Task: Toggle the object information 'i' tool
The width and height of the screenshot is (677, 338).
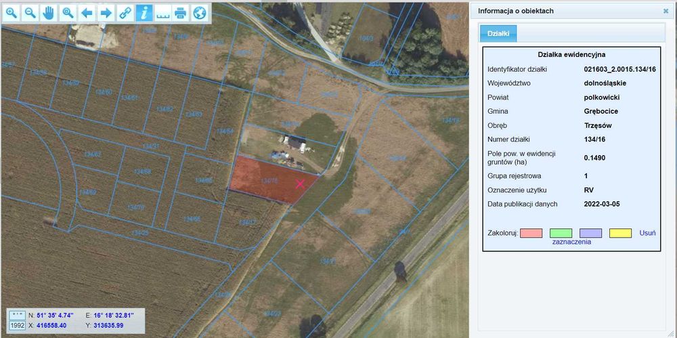Action: point(144,14)
